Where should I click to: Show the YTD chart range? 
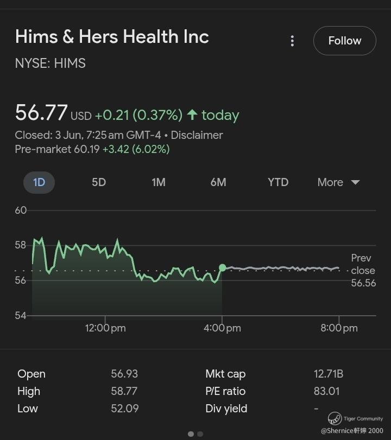(278, 182)
